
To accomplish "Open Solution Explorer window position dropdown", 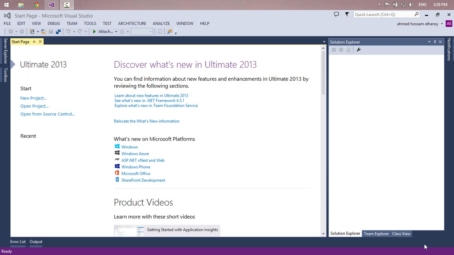I will pos(429,42).
